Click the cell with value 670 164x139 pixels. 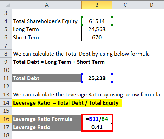point(97,37)
